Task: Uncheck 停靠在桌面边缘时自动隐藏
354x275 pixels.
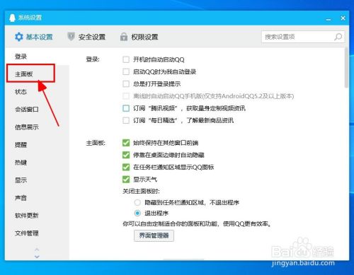Action: pos(126,155)
